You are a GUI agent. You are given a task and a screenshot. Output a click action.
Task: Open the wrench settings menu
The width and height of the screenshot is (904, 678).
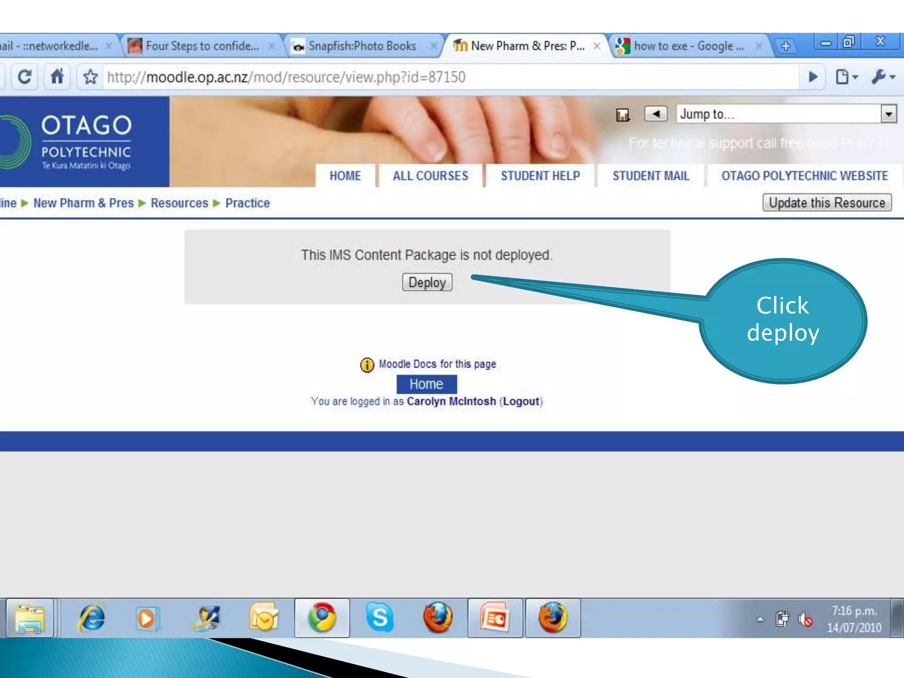pos(882,77)
